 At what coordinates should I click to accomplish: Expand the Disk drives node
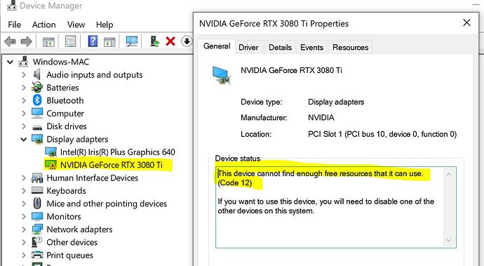[x=24, y=126]
